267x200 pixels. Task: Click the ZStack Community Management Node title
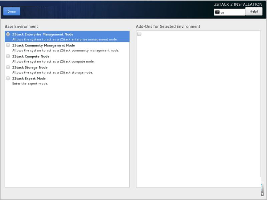43,45
